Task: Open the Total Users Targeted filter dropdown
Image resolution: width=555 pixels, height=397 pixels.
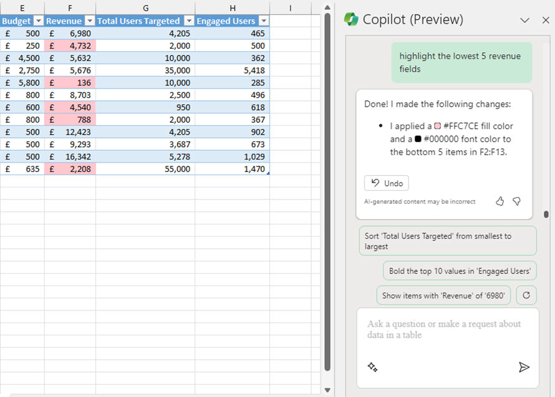Action: 190,21
